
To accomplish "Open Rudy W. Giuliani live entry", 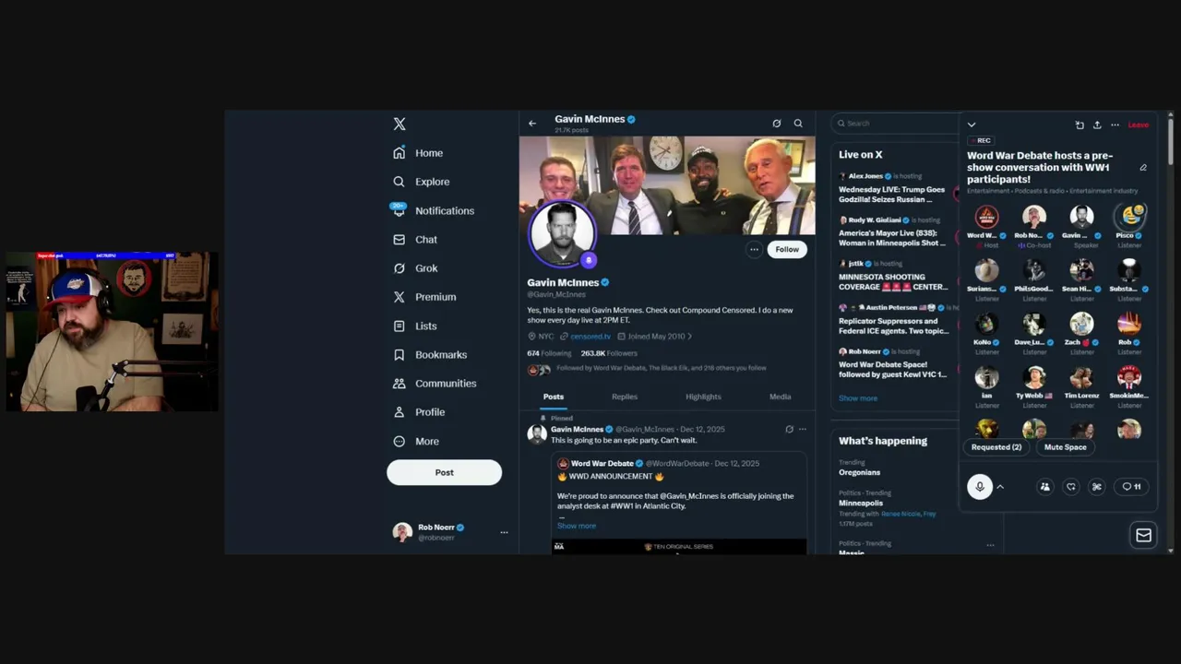I will click(x=895, y=231).
